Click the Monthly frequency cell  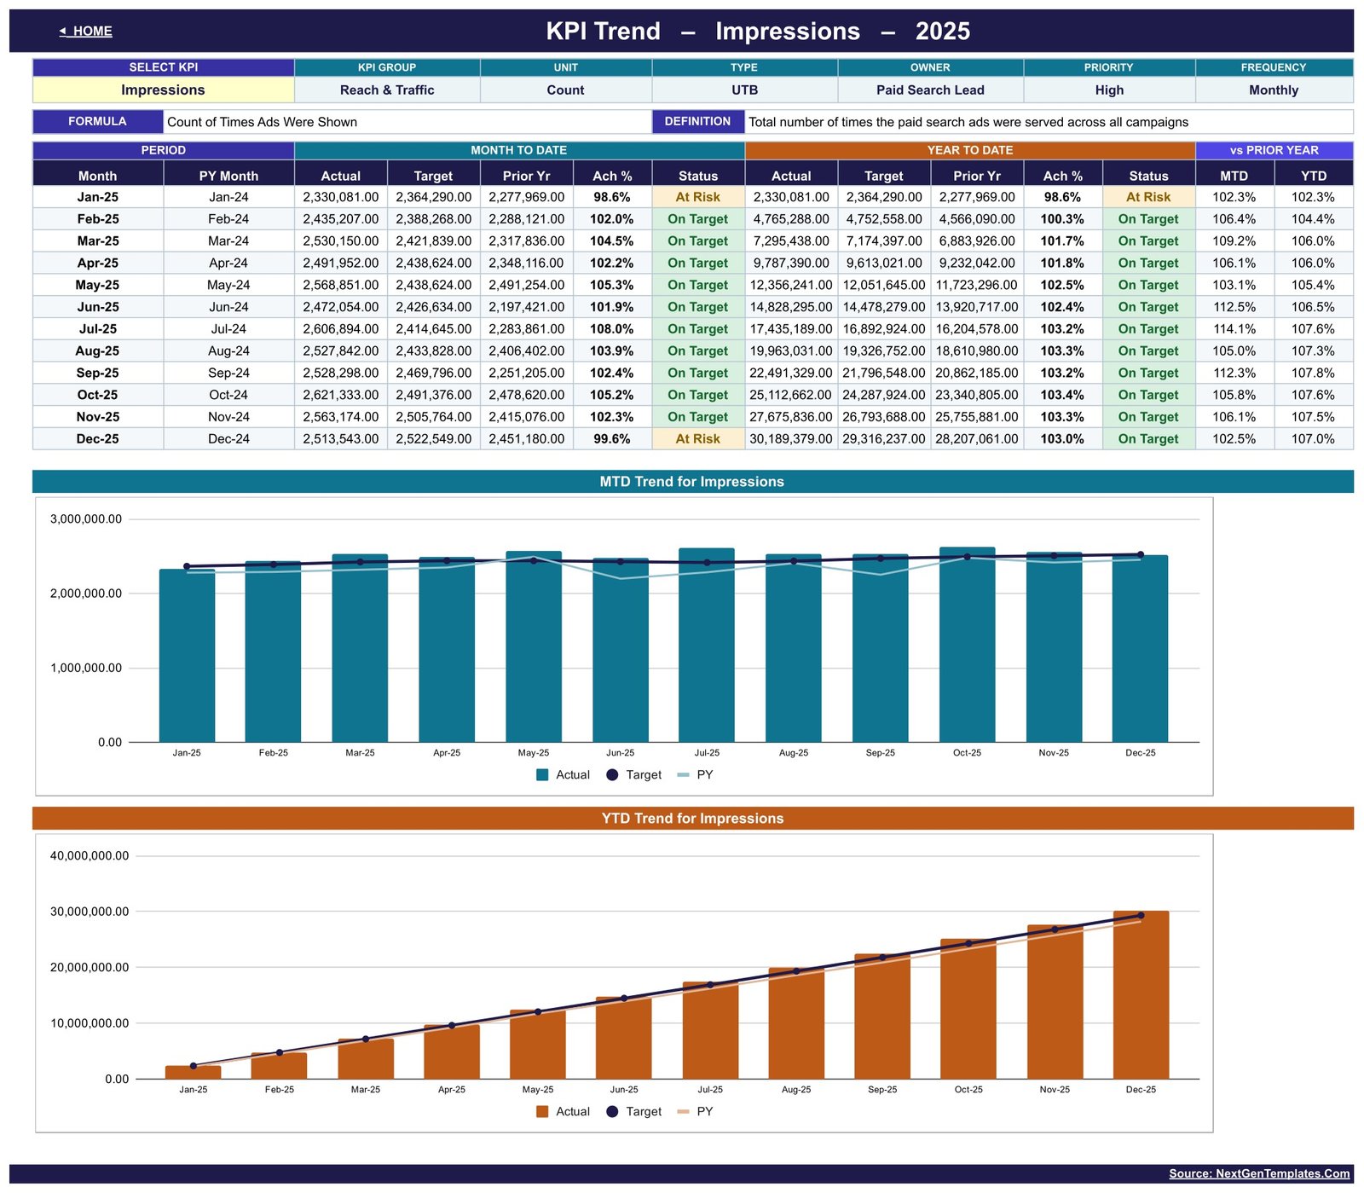pyautogui.click(x=1274, y=90)
